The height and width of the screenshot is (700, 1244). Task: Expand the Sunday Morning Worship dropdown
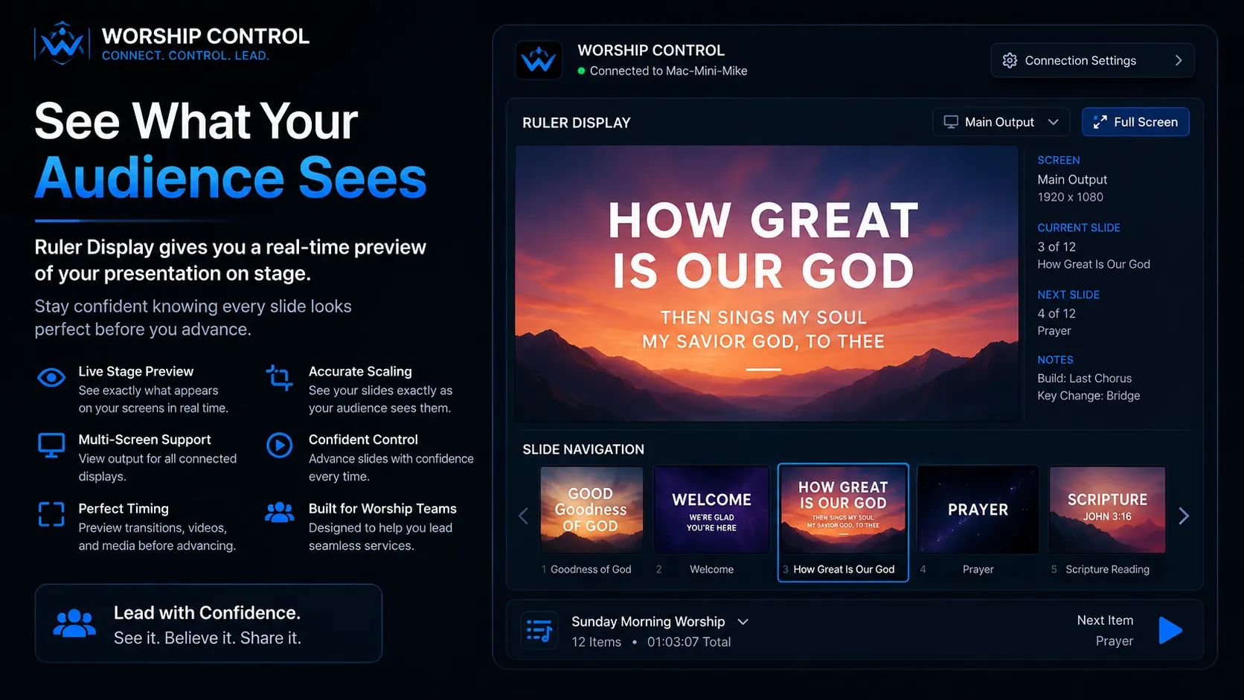pos(743,622)
